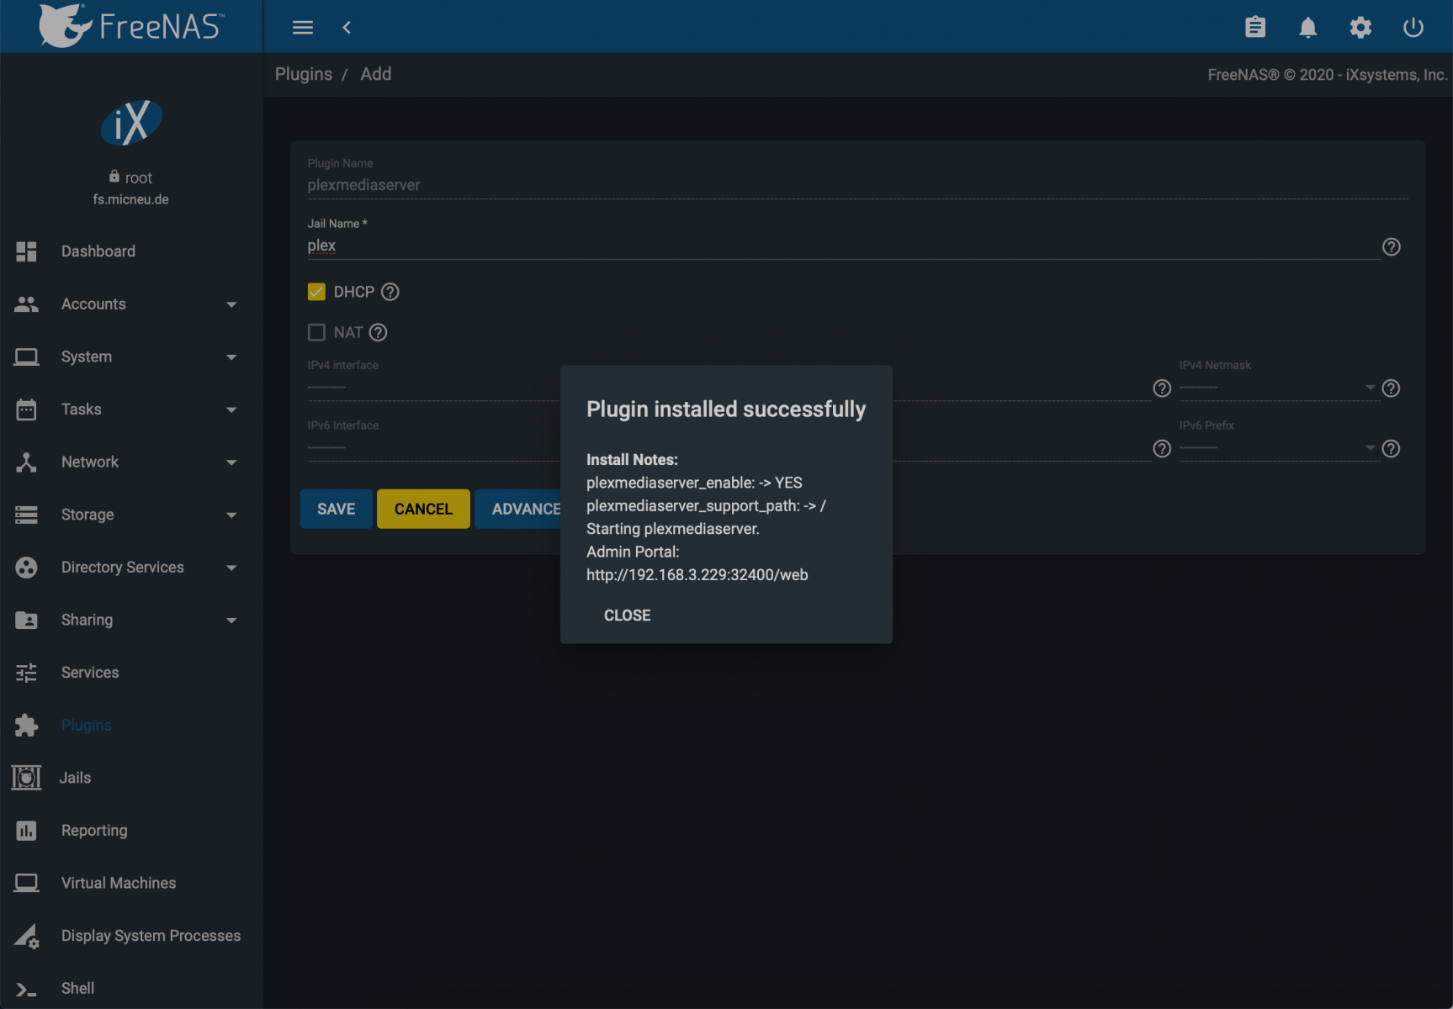
Task: Click the FreeNAS logo
Action: click(131, 25)
